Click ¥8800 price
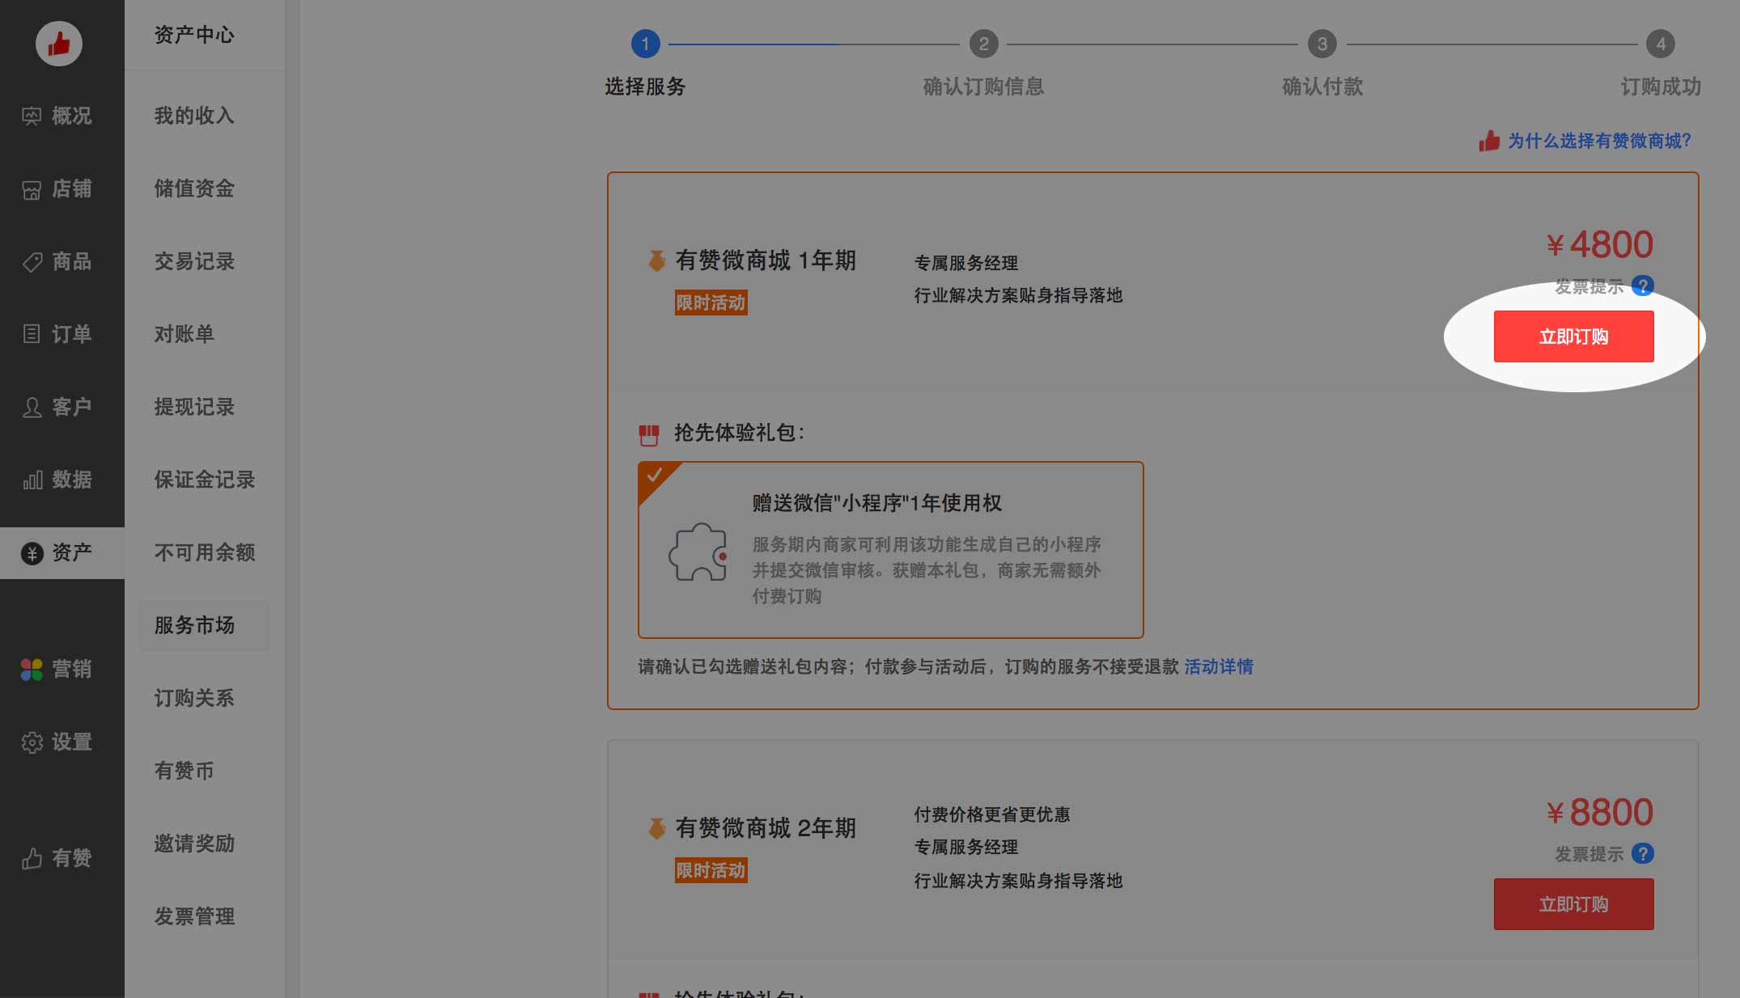Image resolution: width=1740 pixels, height=998 pixels. [1599, 812]
